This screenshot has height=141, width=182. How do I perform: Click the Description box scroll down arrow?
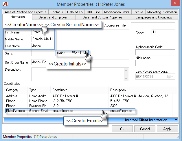pyautogui.click(x=126, y=78)
